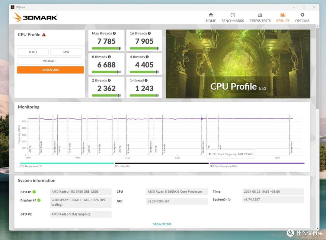326x240 pixels.
Task: Click the Monitoring heading
Action: 29,107
